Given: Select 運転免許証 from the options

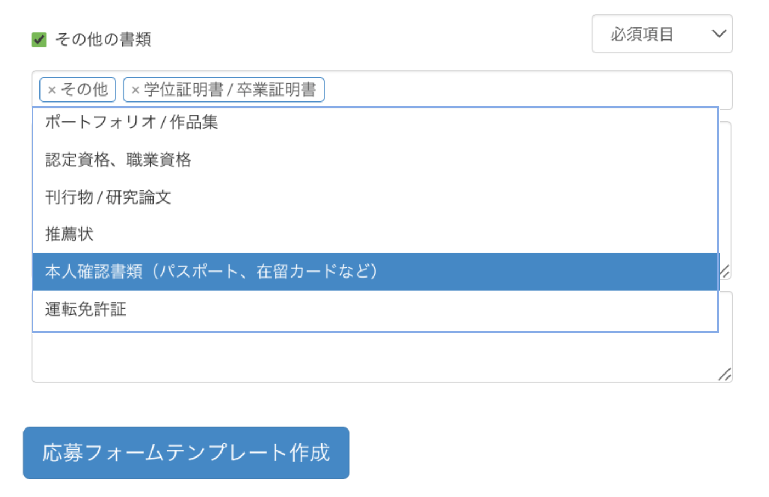Looking at the screenshot, I should 86,309.
